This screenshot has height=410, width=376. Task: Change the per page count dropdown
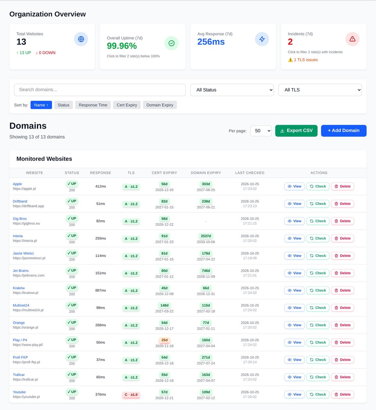click(261, 131)
